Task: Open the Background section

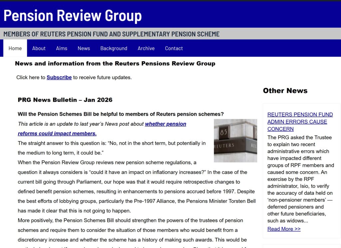Action: [114, 48]
